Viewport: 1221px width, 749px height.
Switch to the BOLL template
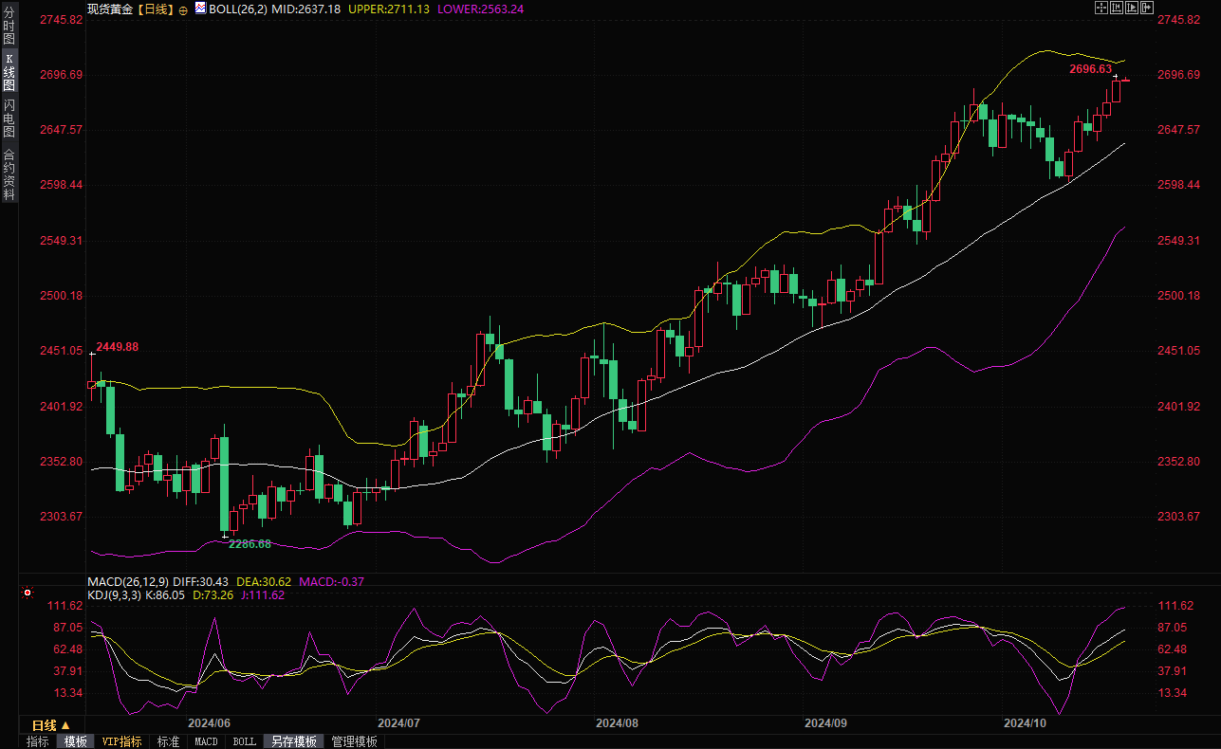(244, 741)
